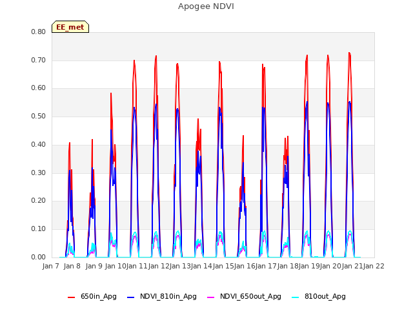The image size is (413, 309).
Task: Click the 0.60 y-axis tick label
Action: pos(39,88)
